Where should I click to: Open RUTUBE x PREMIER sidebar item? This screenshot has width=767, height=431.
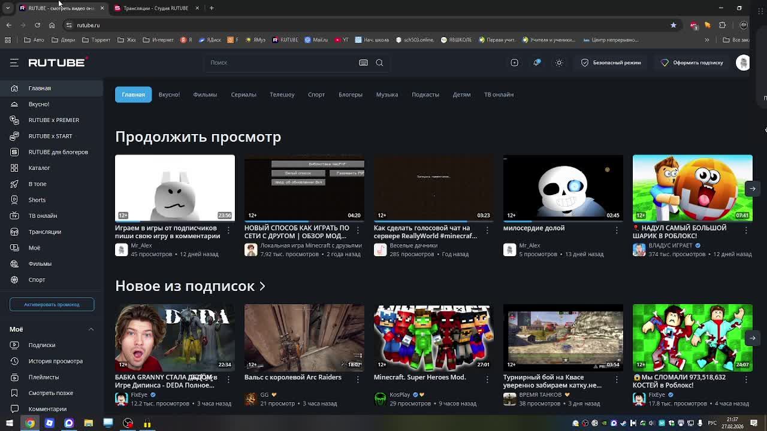(52, 120)
